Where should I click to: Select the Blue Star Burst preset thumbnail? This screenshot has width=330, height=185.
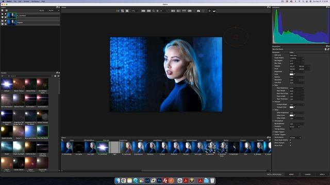[42, 132]
